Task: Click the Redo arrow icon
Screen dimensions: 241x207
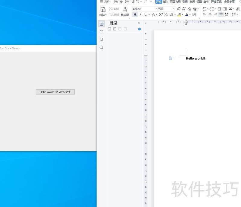Action: tap(145, 2)
